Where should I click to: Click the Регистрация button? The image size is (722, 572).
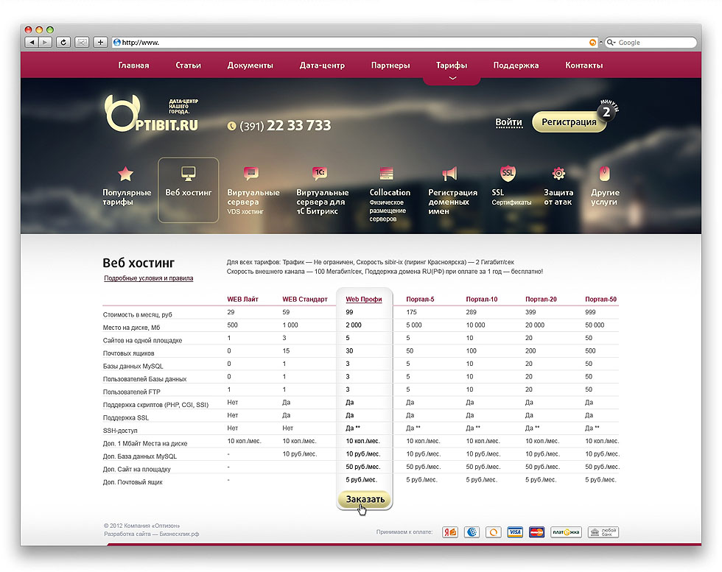coord(569,122)
